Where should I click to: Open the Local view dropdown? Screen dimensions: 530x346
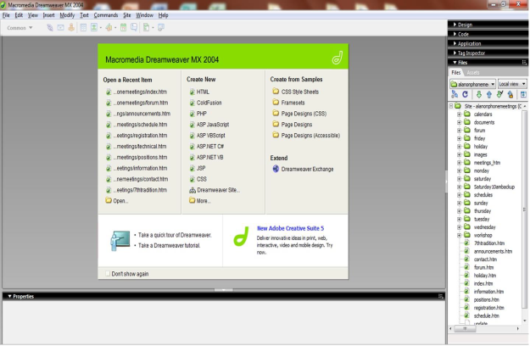(512, 84)
